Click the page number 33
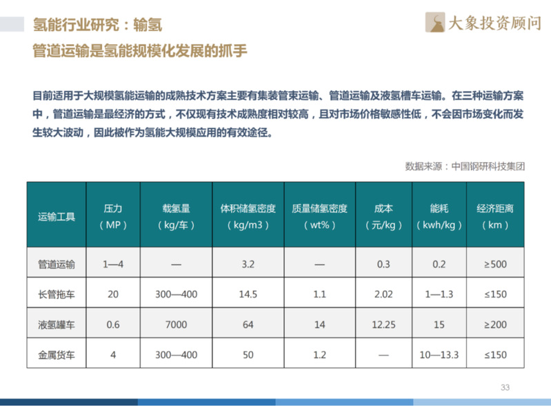The width and height of the screenshot is (551, 406). pyautogui.click(x=505, y=388)
